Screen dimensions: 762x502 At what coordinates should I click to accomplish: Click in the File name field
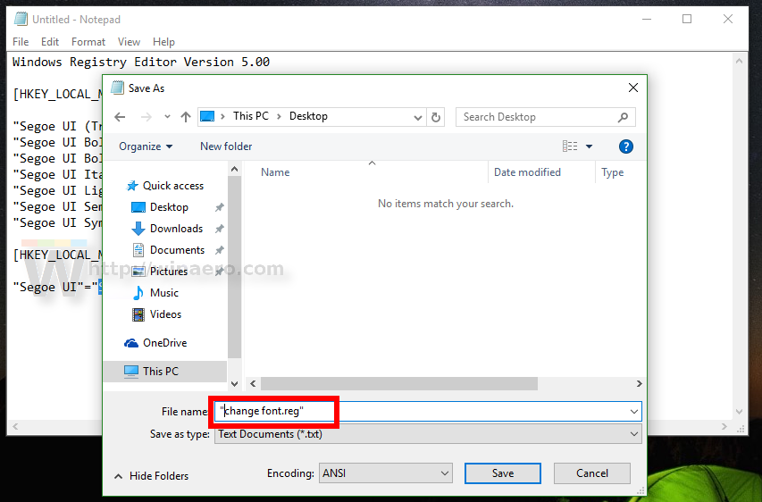tap(428, 411)
